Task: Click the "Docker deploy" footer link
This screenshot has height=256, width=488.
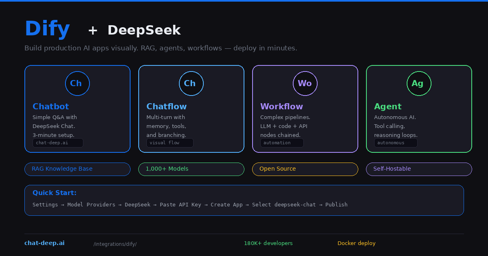Action: coord(357,243)
